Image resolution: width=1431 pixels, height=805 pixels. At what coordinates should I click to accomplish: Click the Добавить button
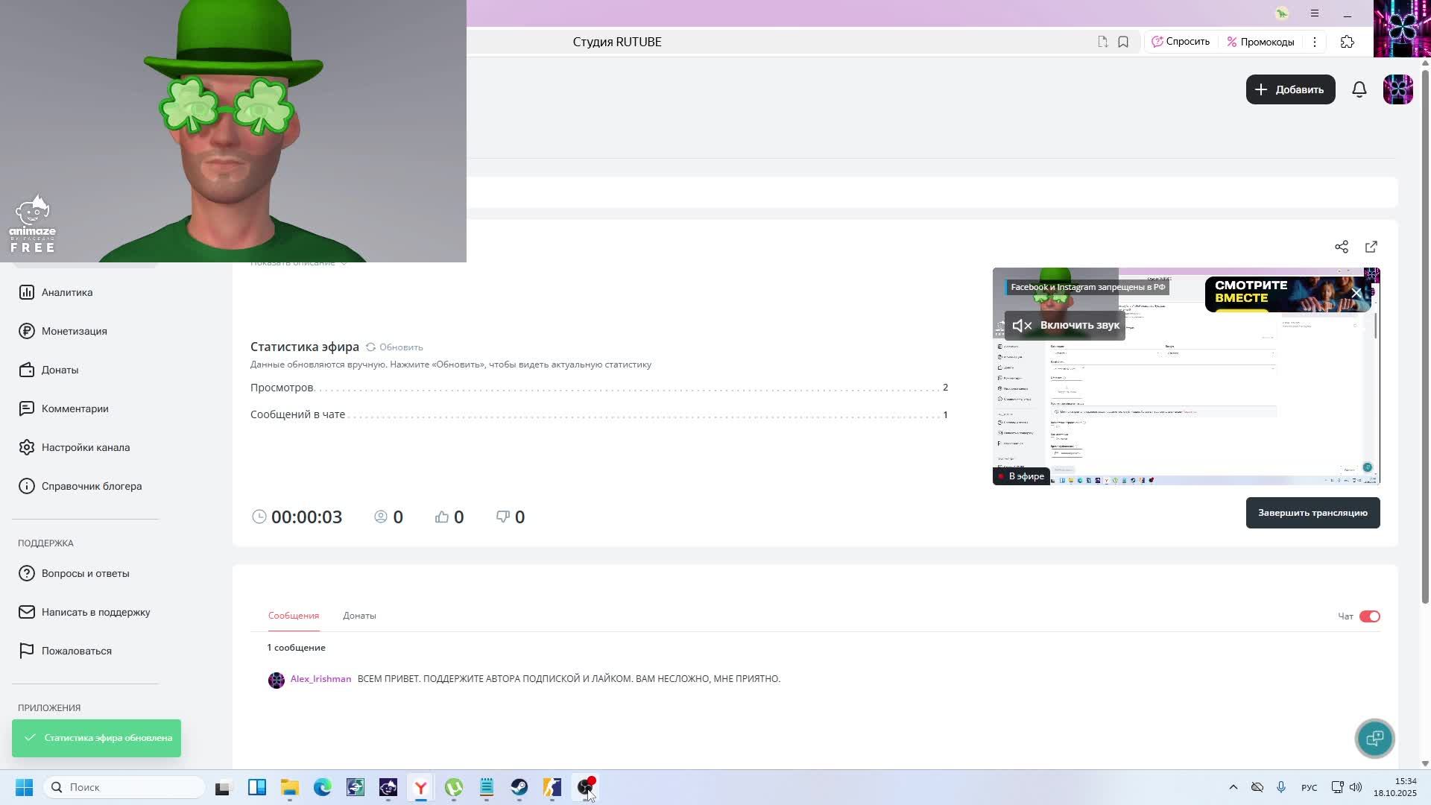[x=1289, y=89]
